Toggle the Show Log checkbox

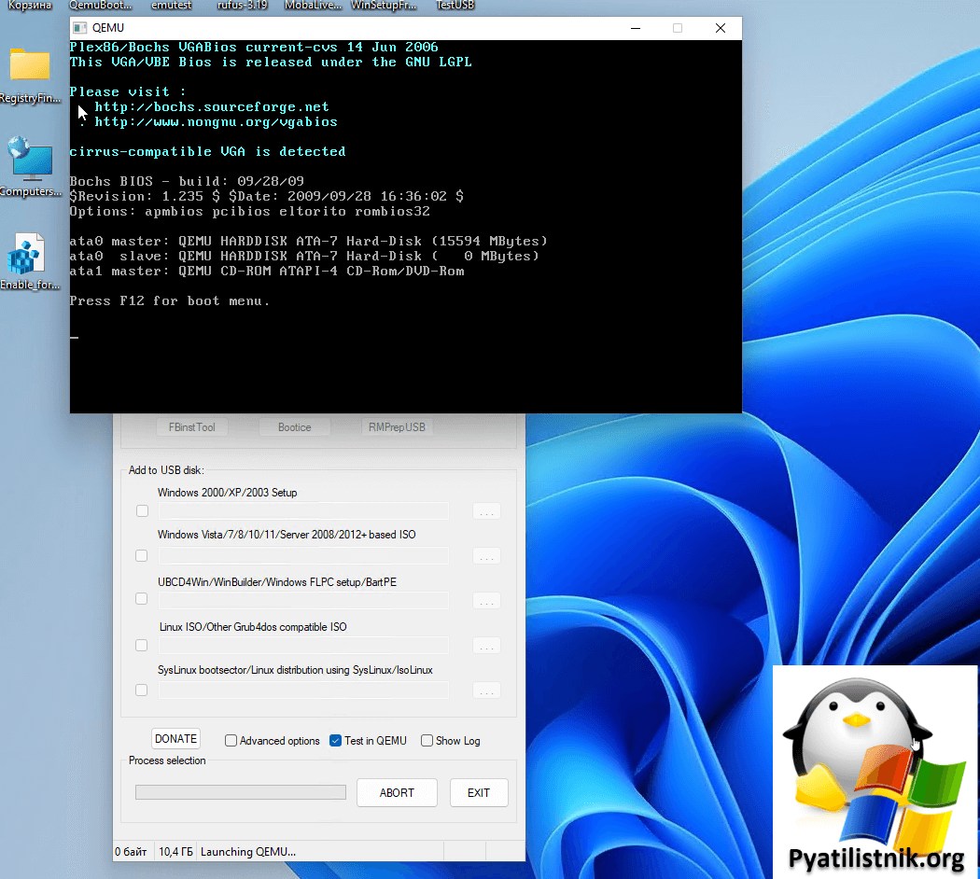tap(427, 741)
